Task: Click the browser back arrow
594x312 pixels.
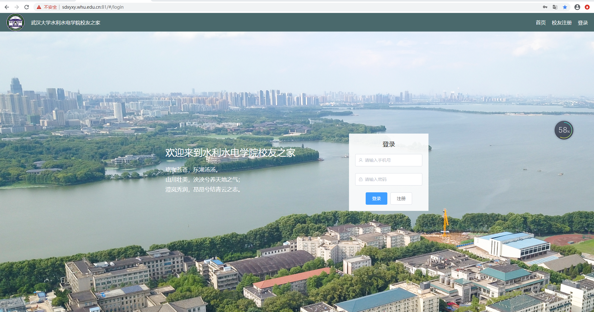Action: point(7,7)
